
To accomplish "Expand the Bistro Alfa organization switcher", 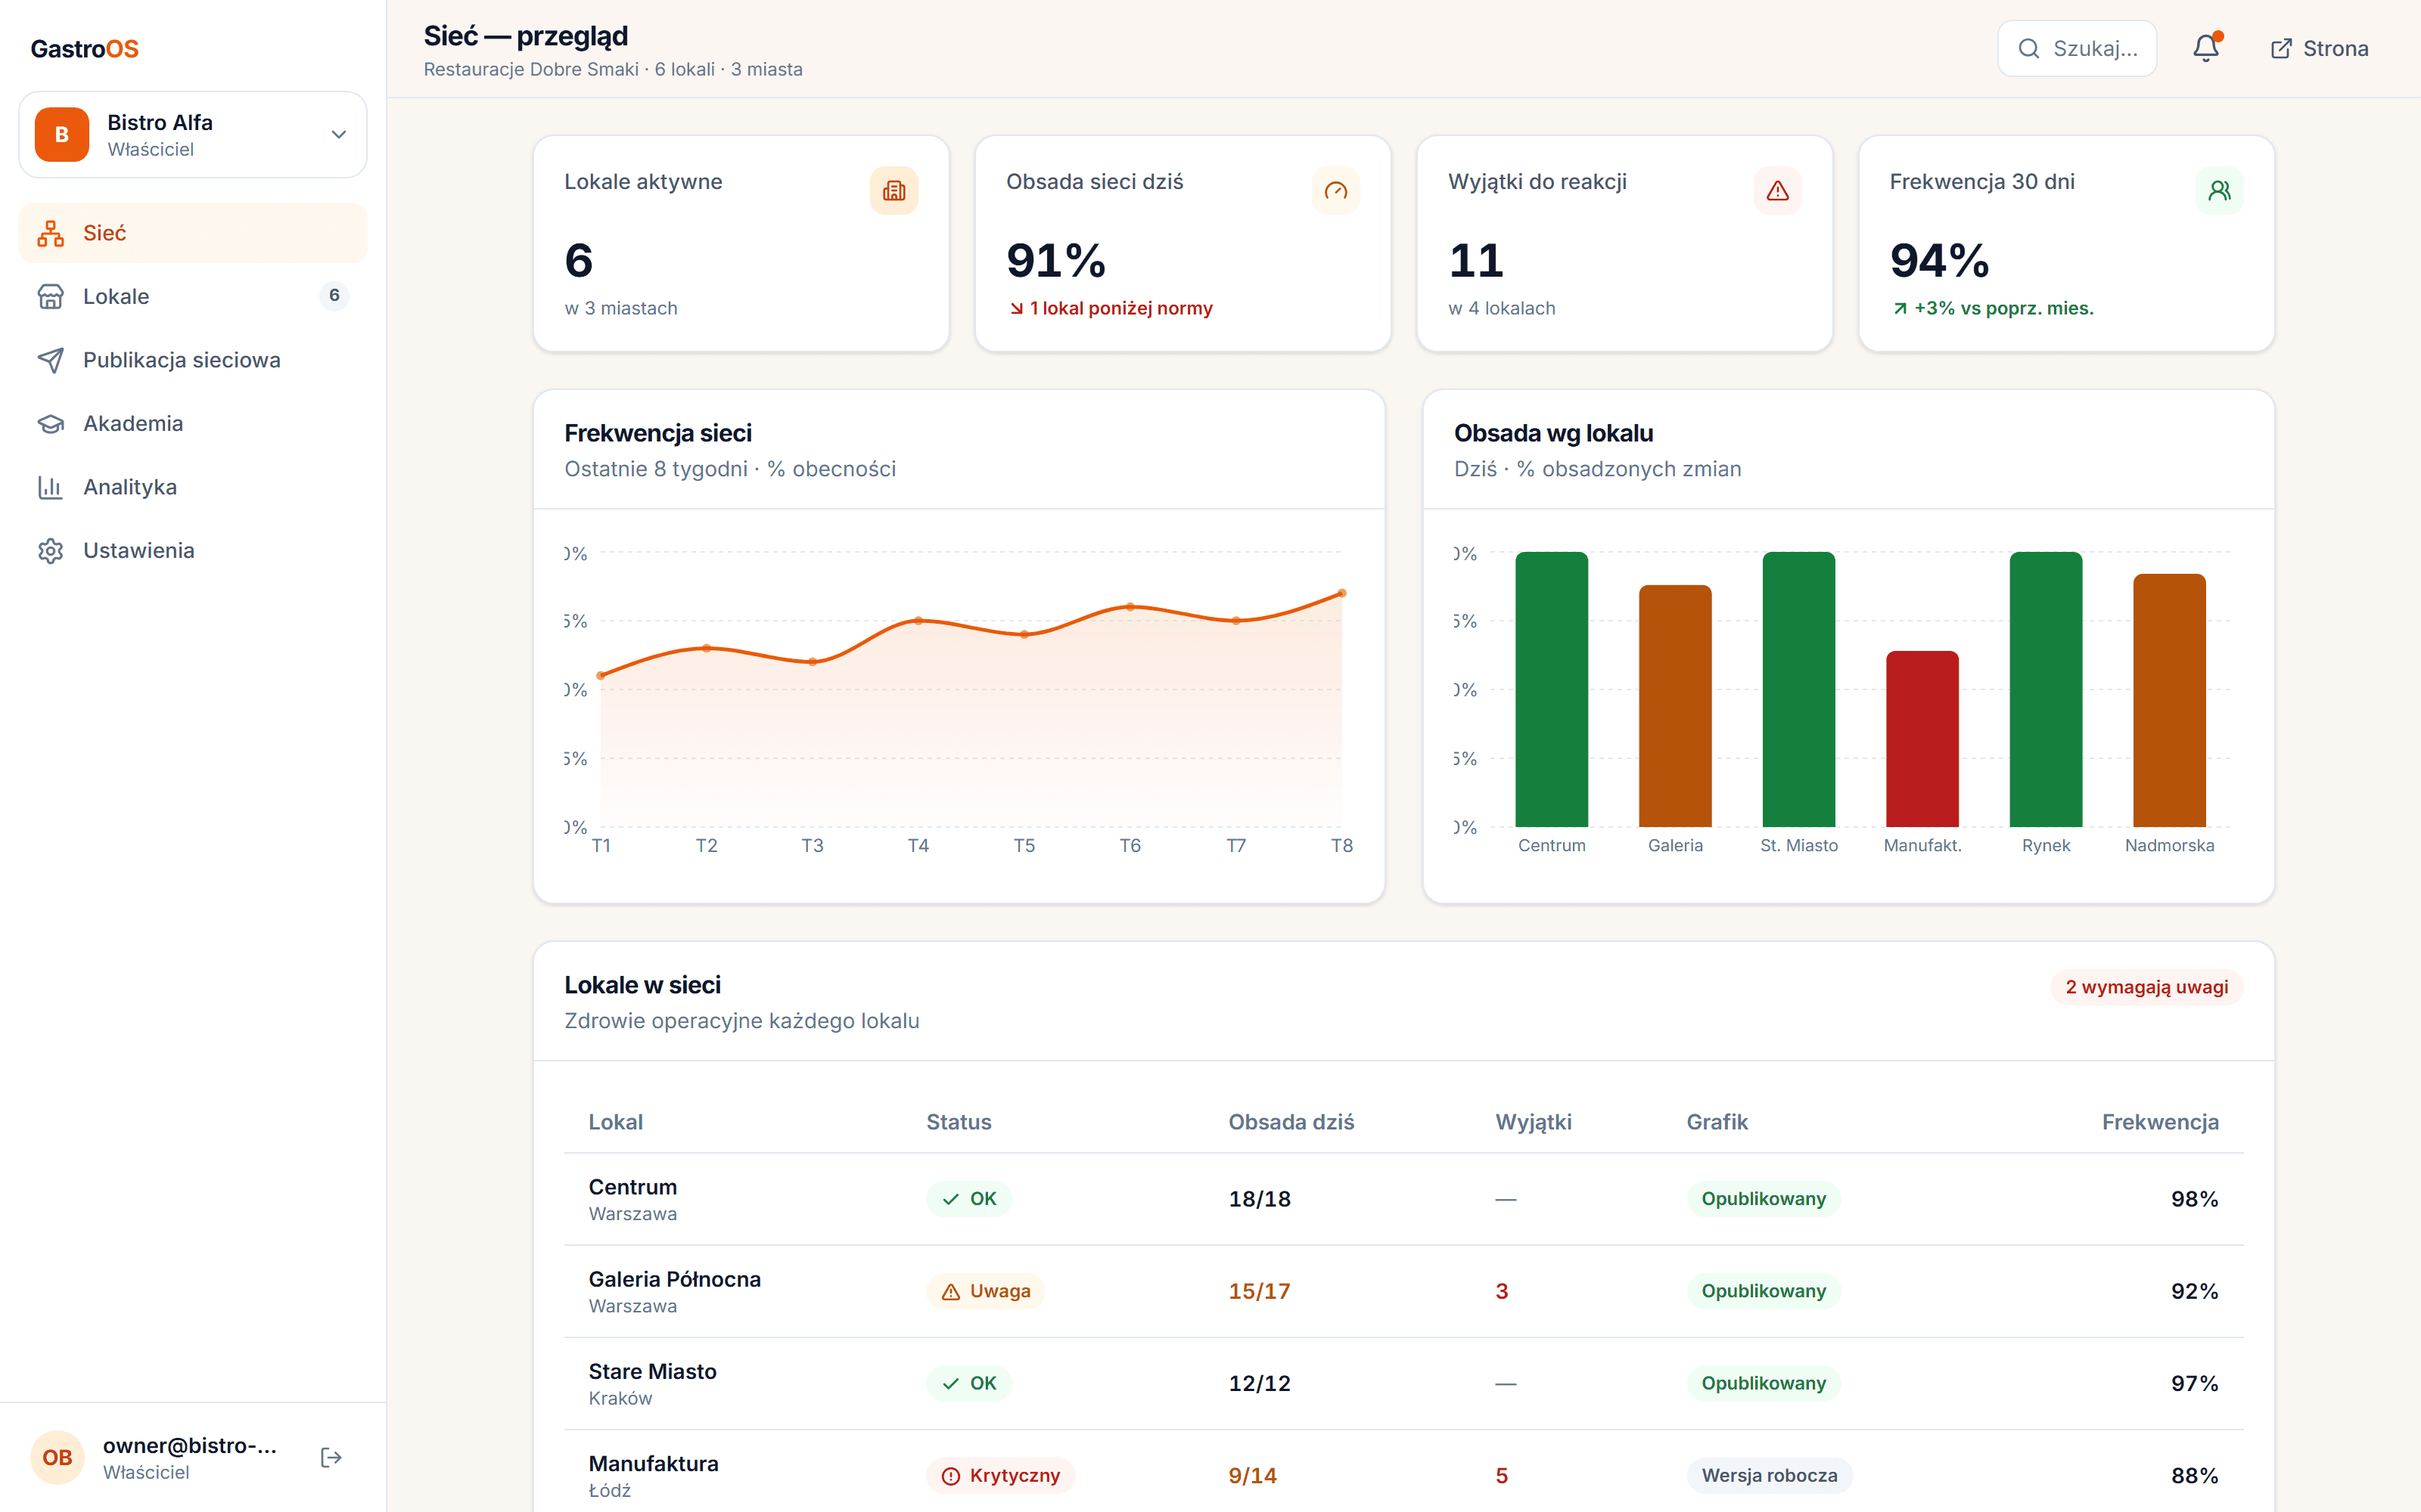I will pos(193,135).
